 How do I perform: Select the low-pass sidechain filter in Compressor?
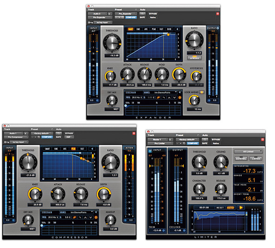coord(80,217)
